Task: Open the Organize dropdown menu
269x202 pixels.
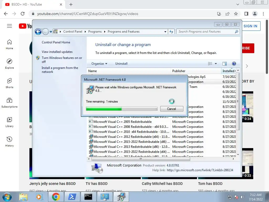Action: tap(99, 64)
